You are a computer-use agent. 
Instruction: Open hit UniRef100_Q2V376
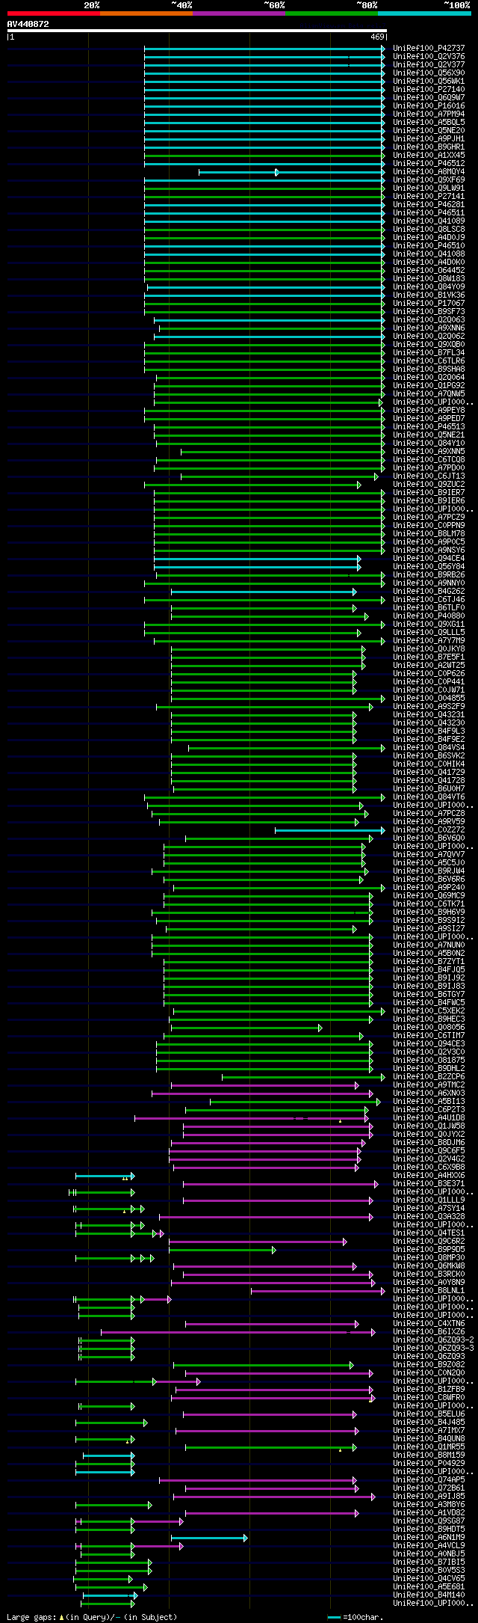click(429, 56)
